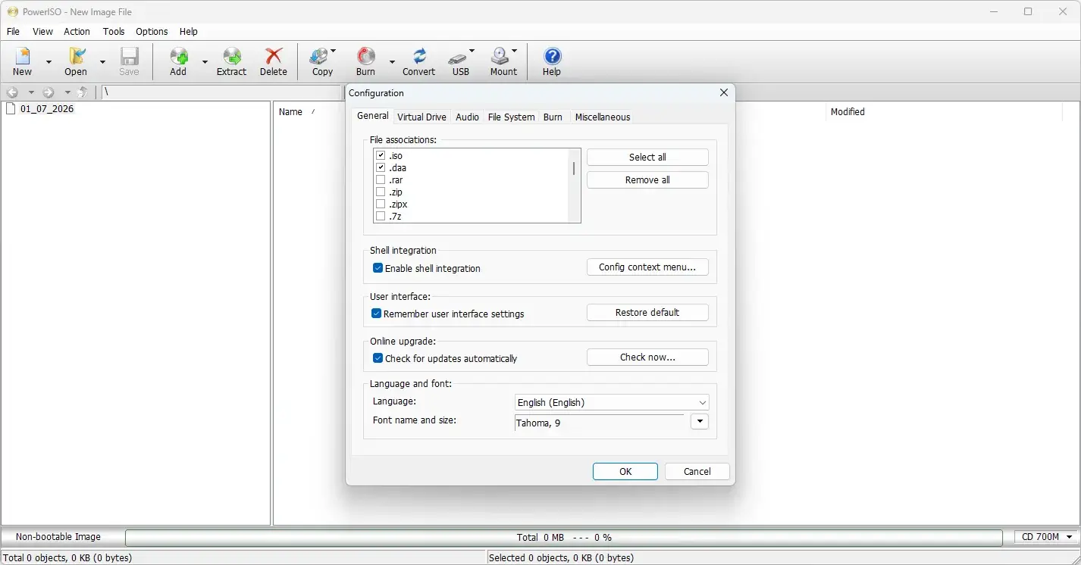Click the Select all button
Viewport: 1081px width, 565px height.
click(x=647, y=158)
